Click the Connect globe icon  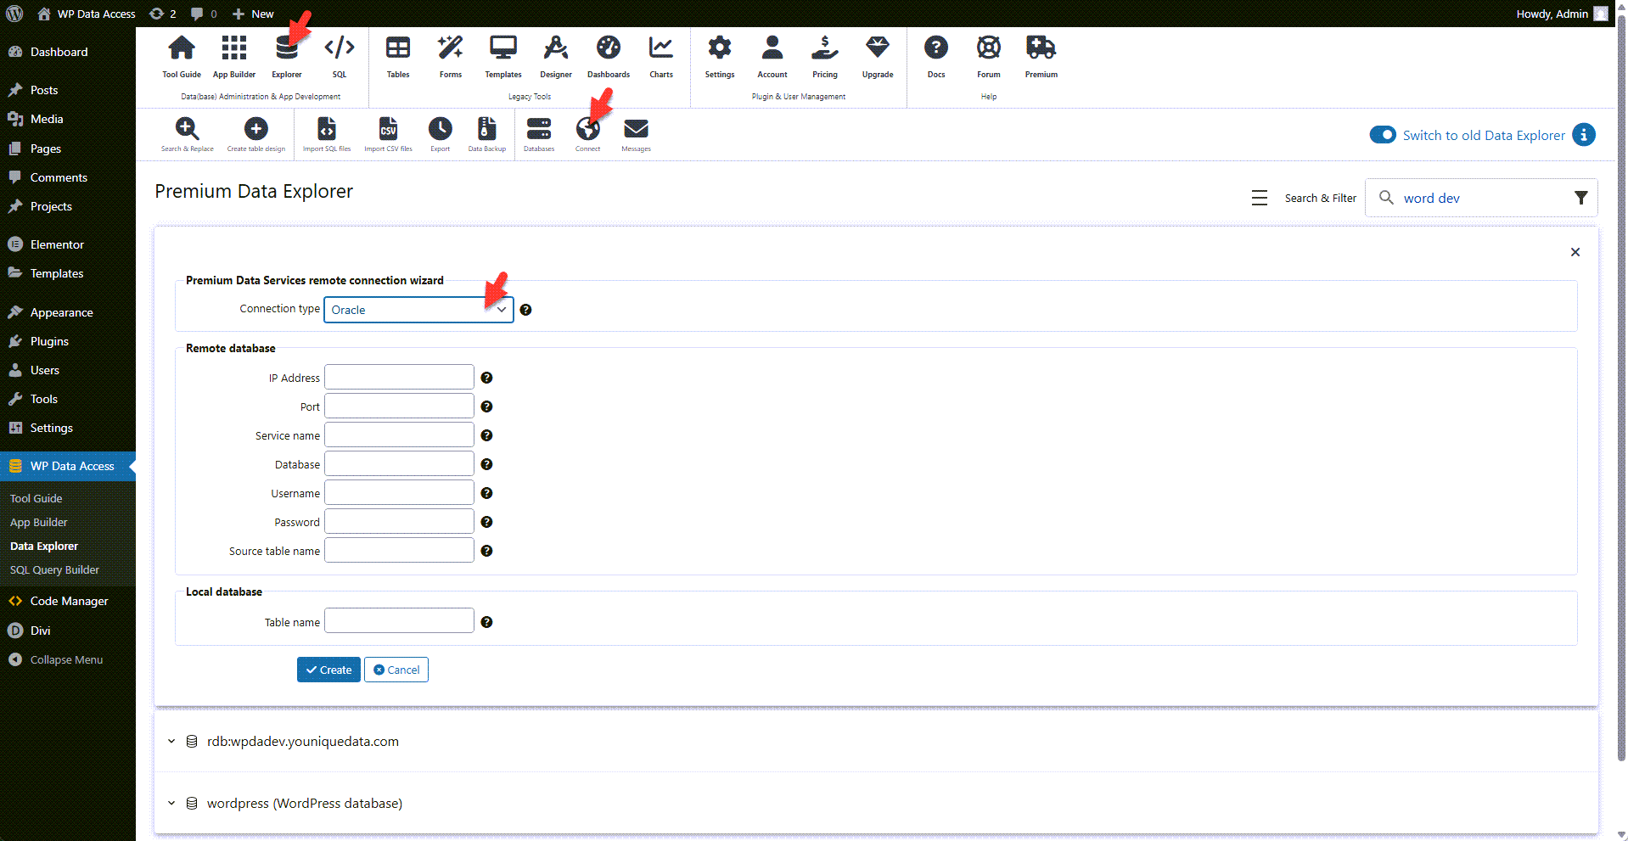coord(587,129)
